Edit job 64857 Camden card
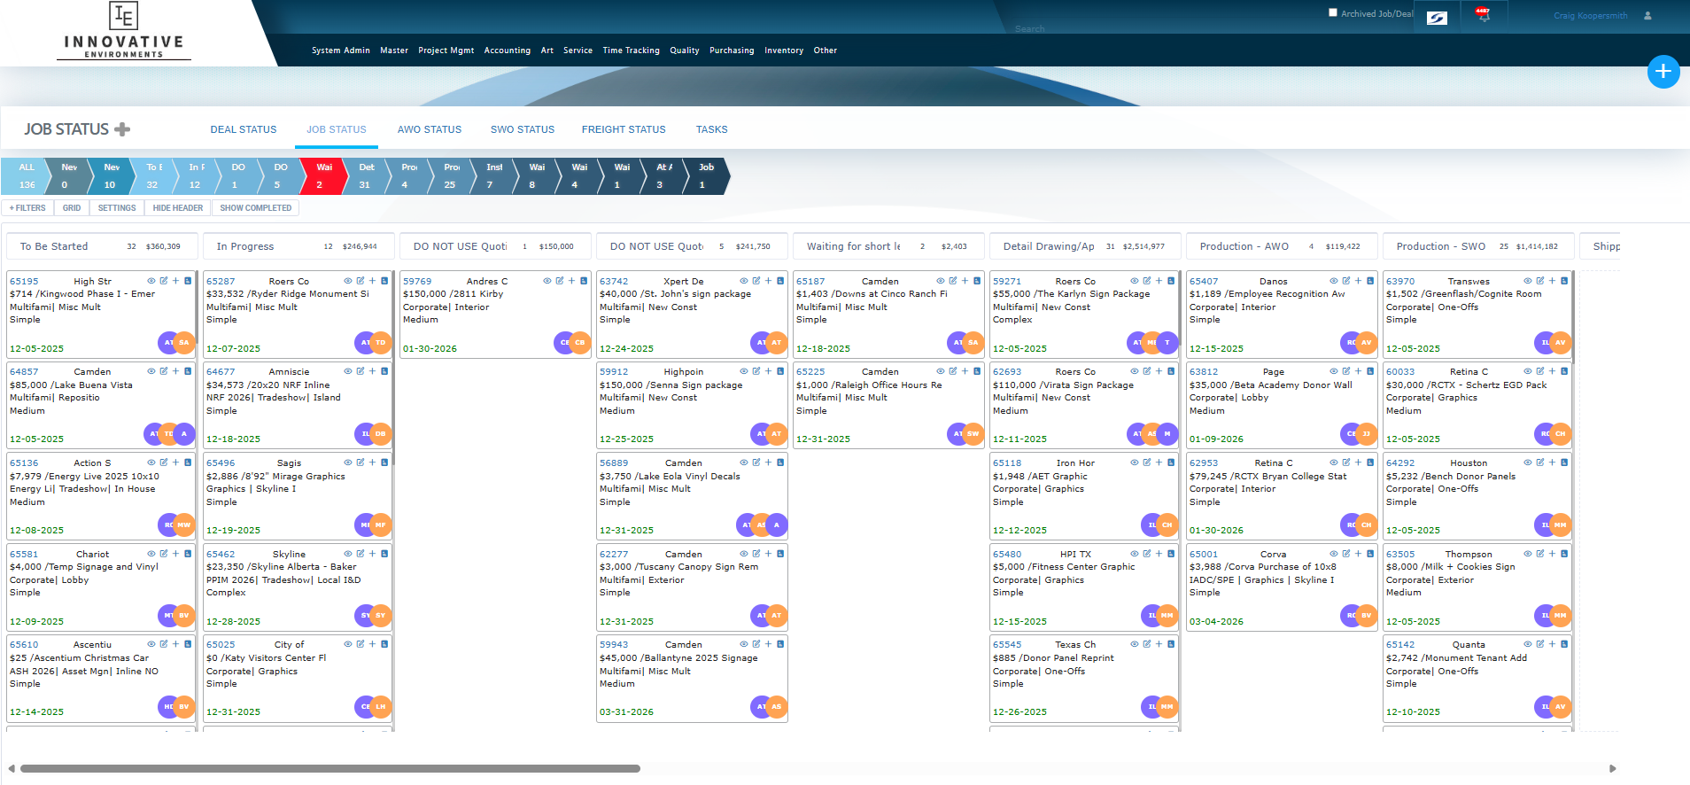 [164, 371]
